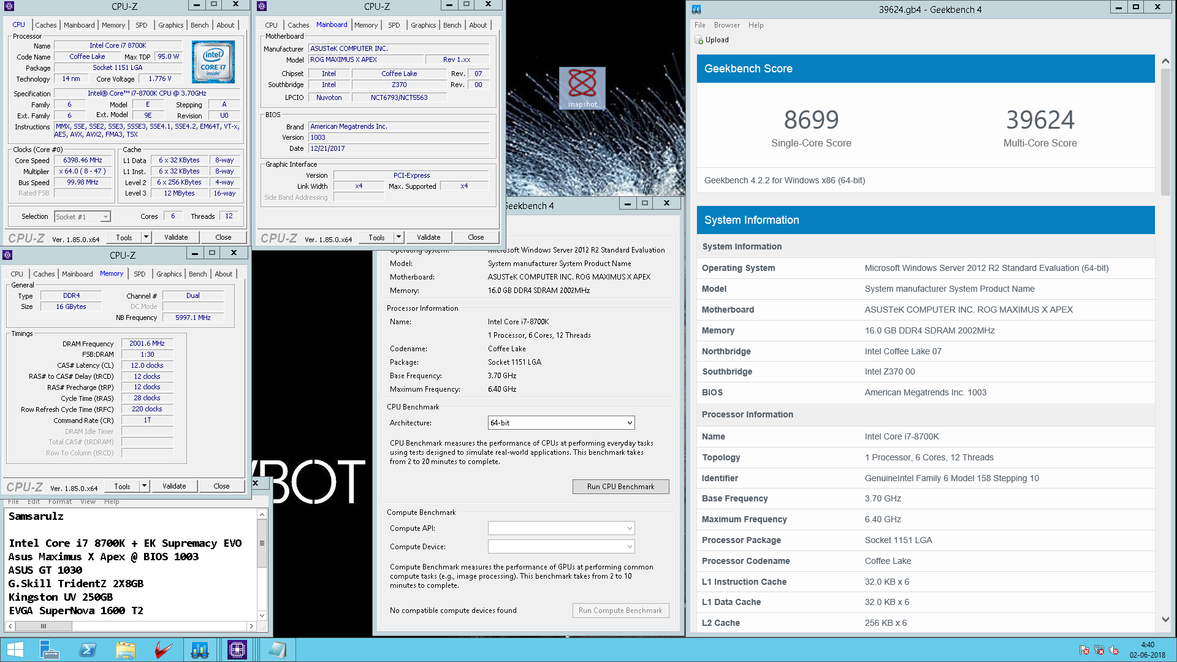Screen dimensions: 1177x662
Task: Switch to CPU-Z via the taskbar icon
Action: pos(237,650)
